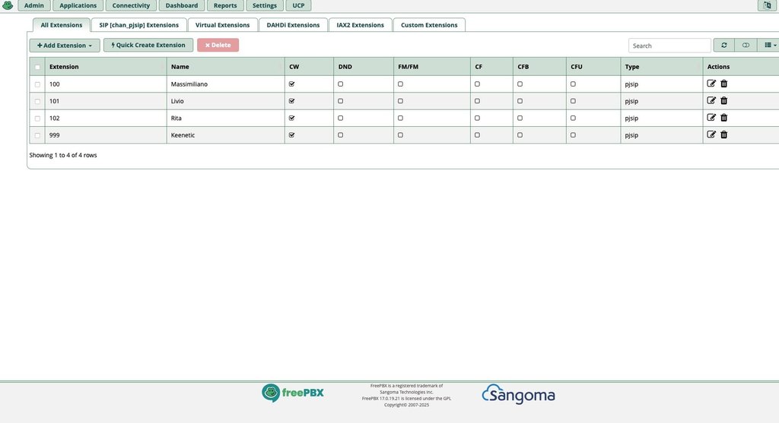This screenshot has height=423, width=779.
Task: Click the red Delete button
Action: (x=218, y=45)
